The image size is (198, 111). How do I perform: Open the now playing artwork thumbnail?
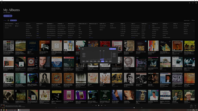click(3, 106)
